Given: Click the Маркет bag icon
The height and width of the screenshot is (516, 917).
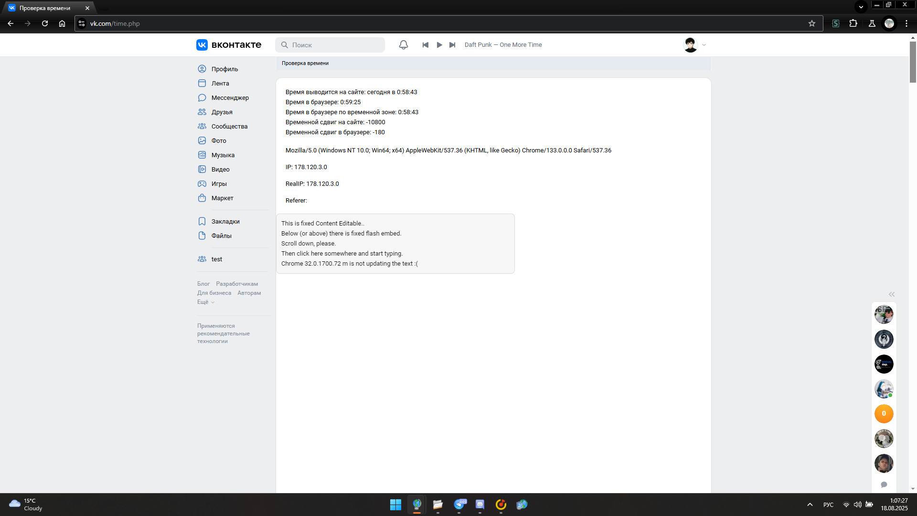Looking at the screenshot, I should tap(202, 198).
